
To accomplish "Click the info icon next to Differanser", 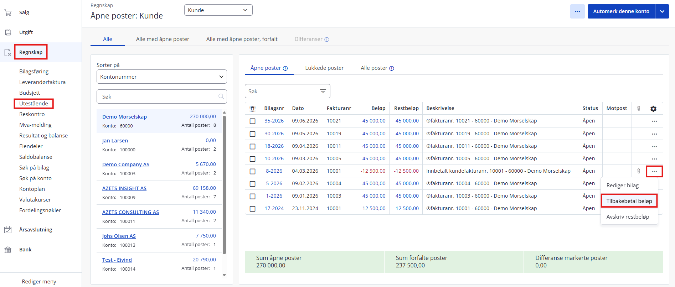I will point(327,40).
